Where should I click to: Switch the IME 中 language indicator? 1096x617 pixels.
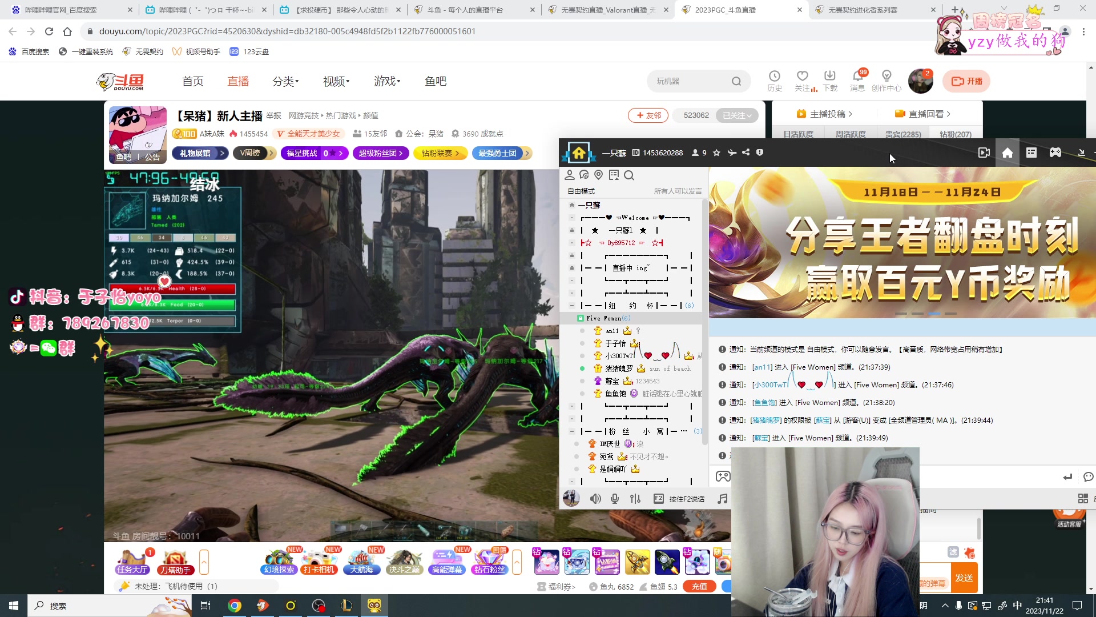1017,606
